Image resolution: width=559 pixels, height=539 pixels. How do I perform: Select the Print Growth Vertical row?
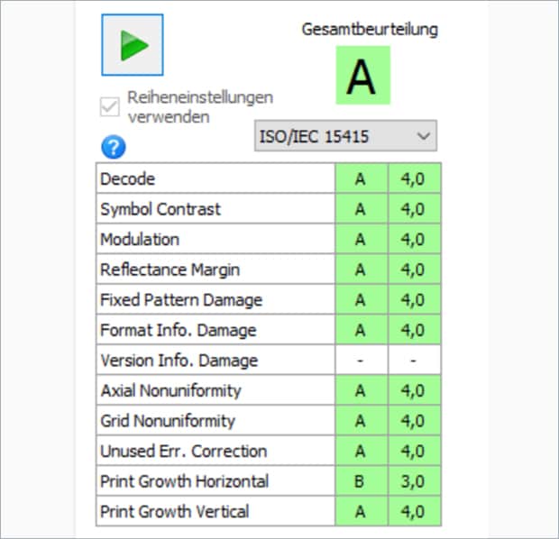point(175,511)
